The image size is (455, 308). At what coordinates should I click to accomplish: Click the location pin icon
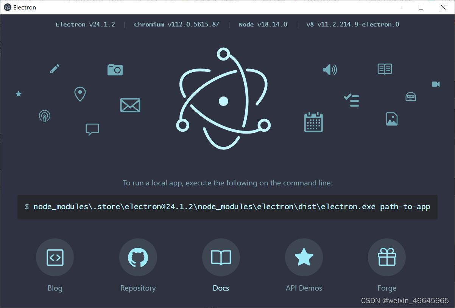coord(79,94)
